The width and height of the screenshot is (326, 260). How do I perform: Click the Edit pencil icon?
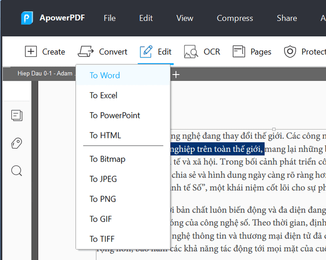(x=146, y=51)
